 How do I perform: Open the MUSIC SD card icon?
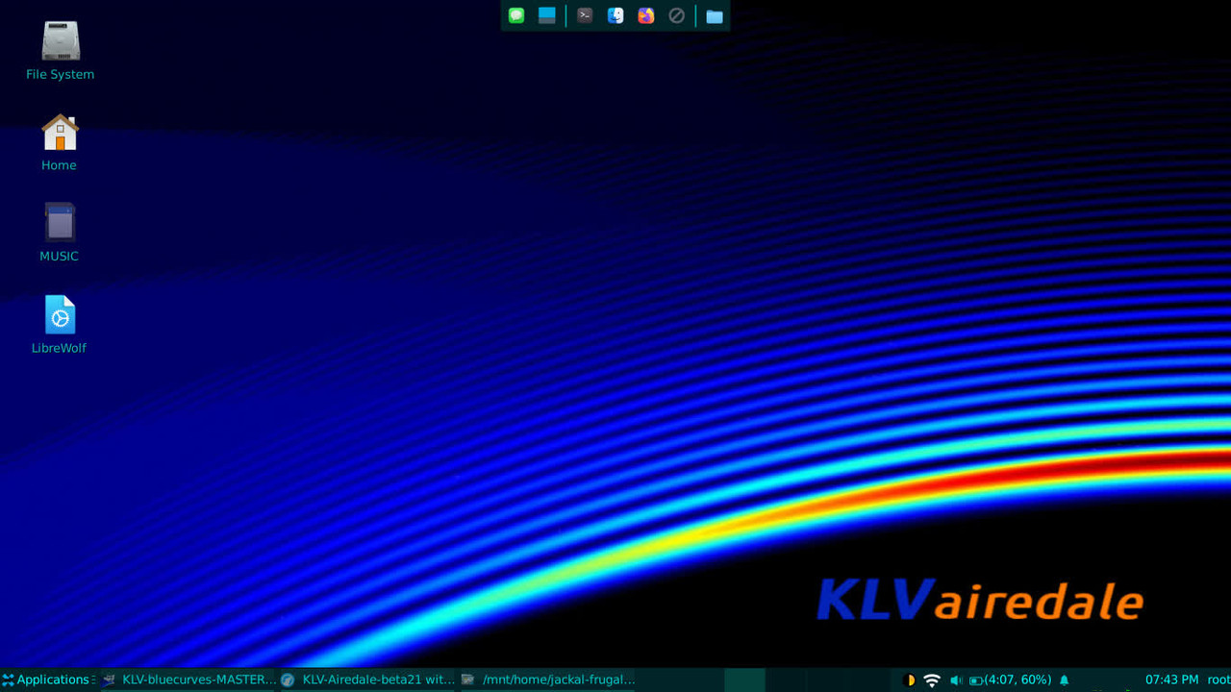pyautogui.click(x=60, y=233)
